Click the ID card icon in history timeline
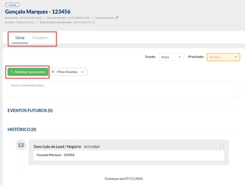This screenshot has height=185, width=245. 21,145
